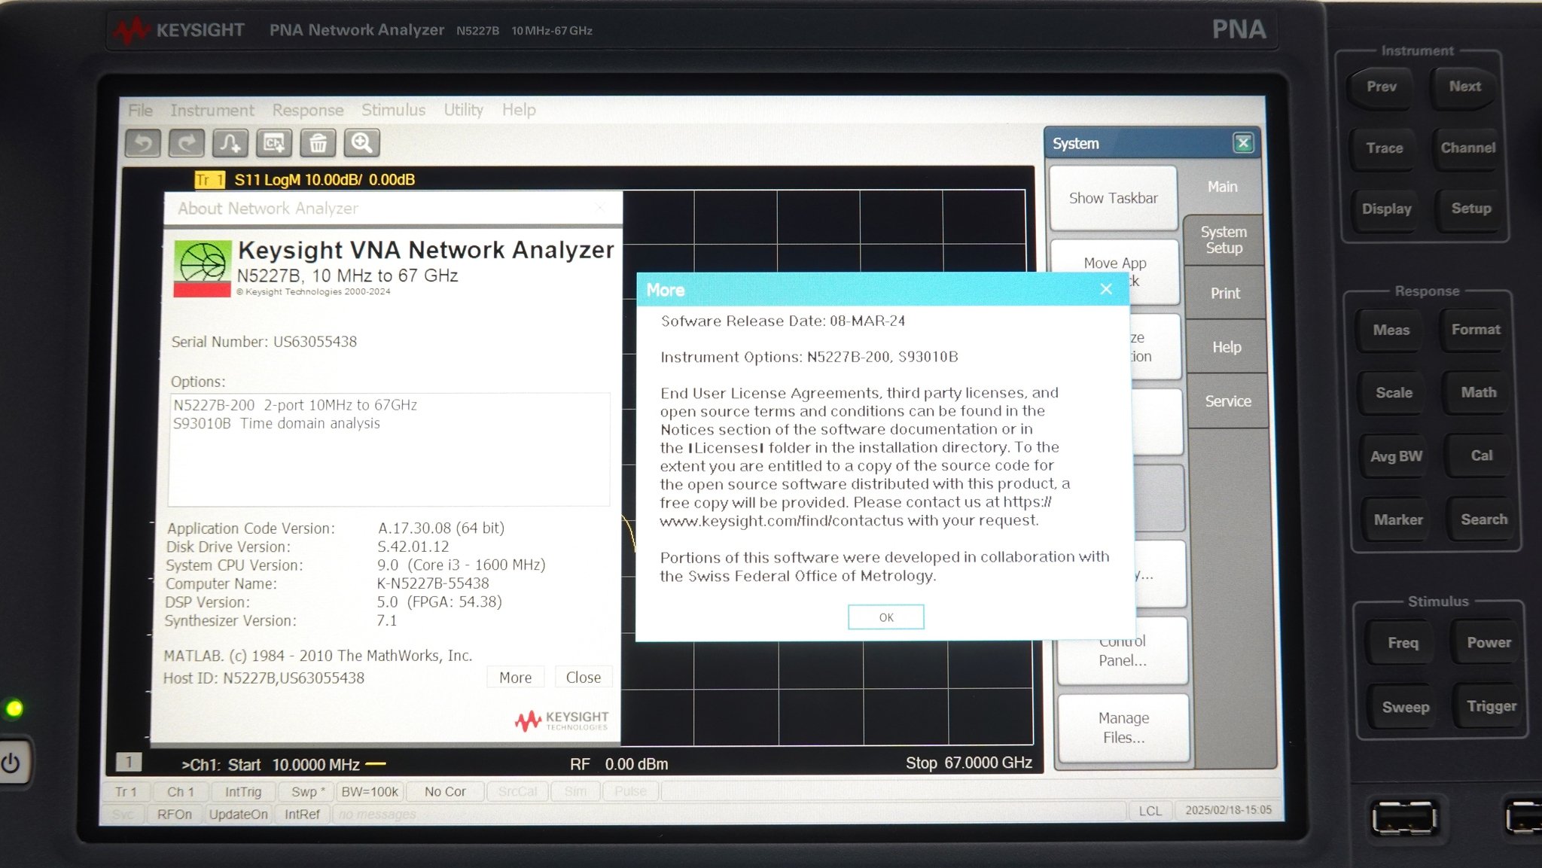Click the Show Taskbar softkey
The image size is (1542, 868).
1114,198
